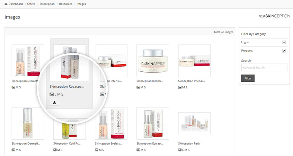Toggle the Products category checkbox

click(x=284, y=51)
